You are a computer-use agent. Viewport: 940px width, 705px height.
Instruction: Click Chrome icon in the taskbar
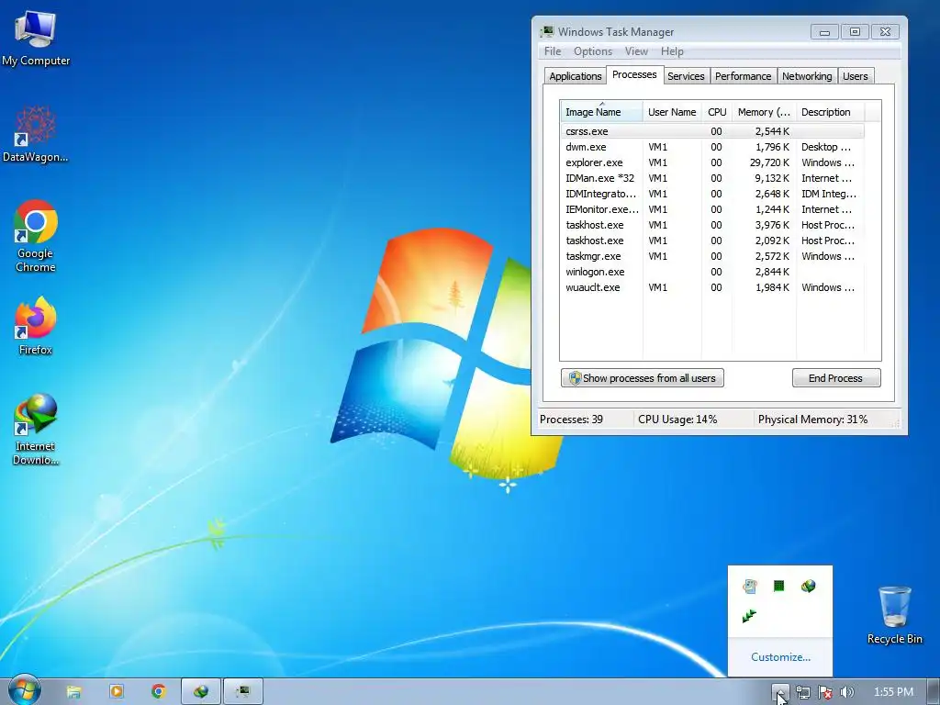tap(158, 692)
